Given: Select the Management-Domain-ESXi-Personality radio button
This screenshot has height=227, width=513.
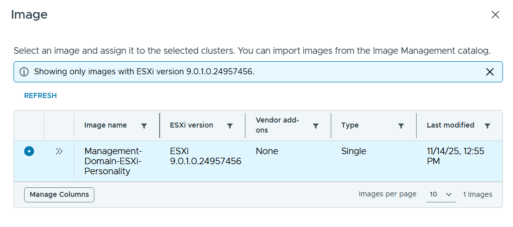Looking at the screenshot, I should (x=29, y=151).
